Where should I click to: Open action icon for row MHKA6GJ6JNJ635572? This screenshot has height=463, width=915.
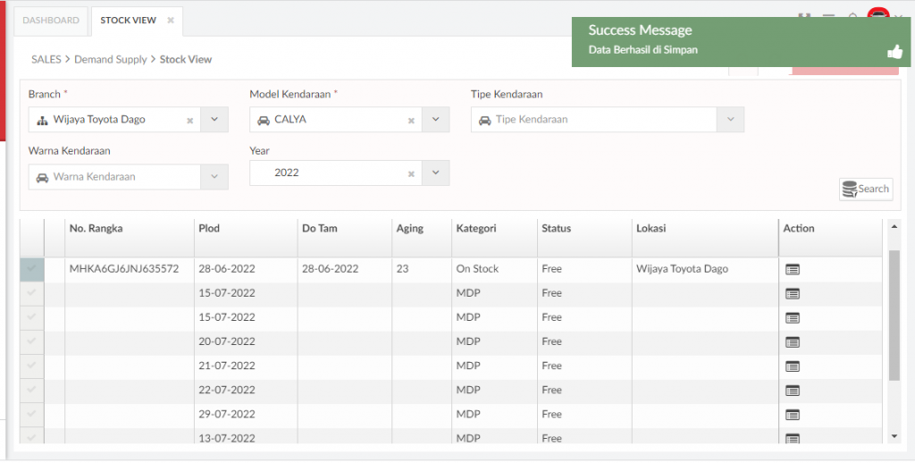click(792, 269)
